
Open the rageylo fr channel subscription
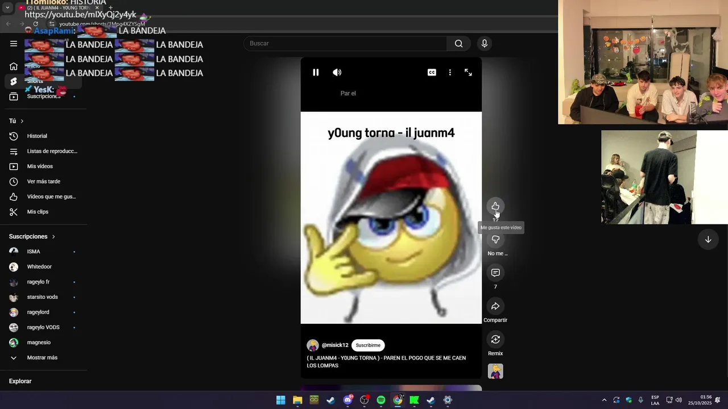point(43,282)
